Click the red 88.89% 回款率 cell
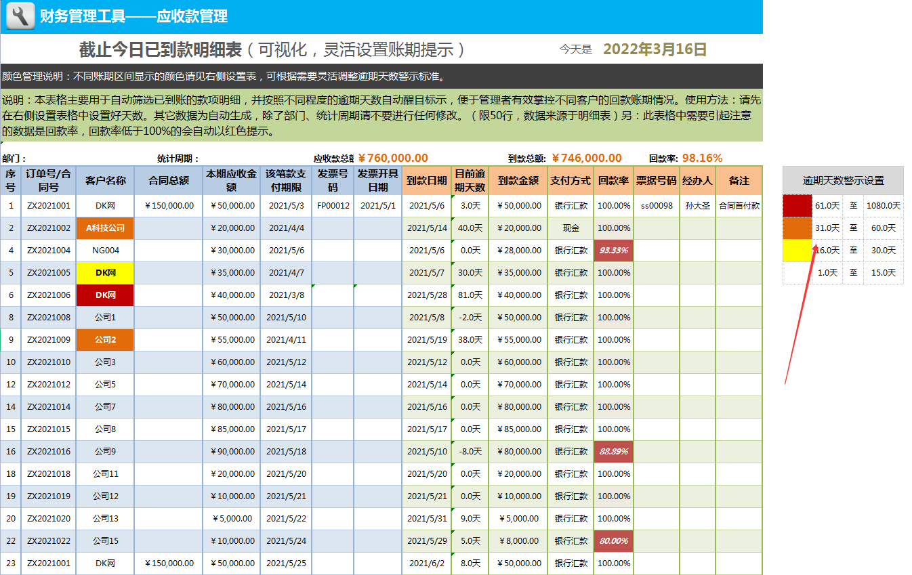Screen dimensions: 912x575 [614, 452]
